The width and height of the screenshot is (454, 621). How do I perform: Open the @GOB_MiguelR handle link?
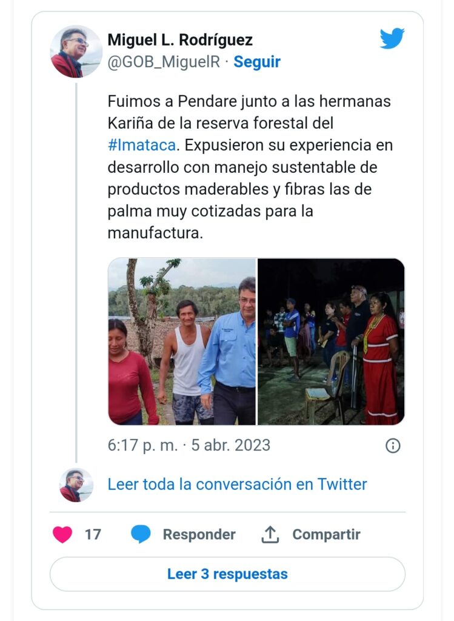pos(164,62)
